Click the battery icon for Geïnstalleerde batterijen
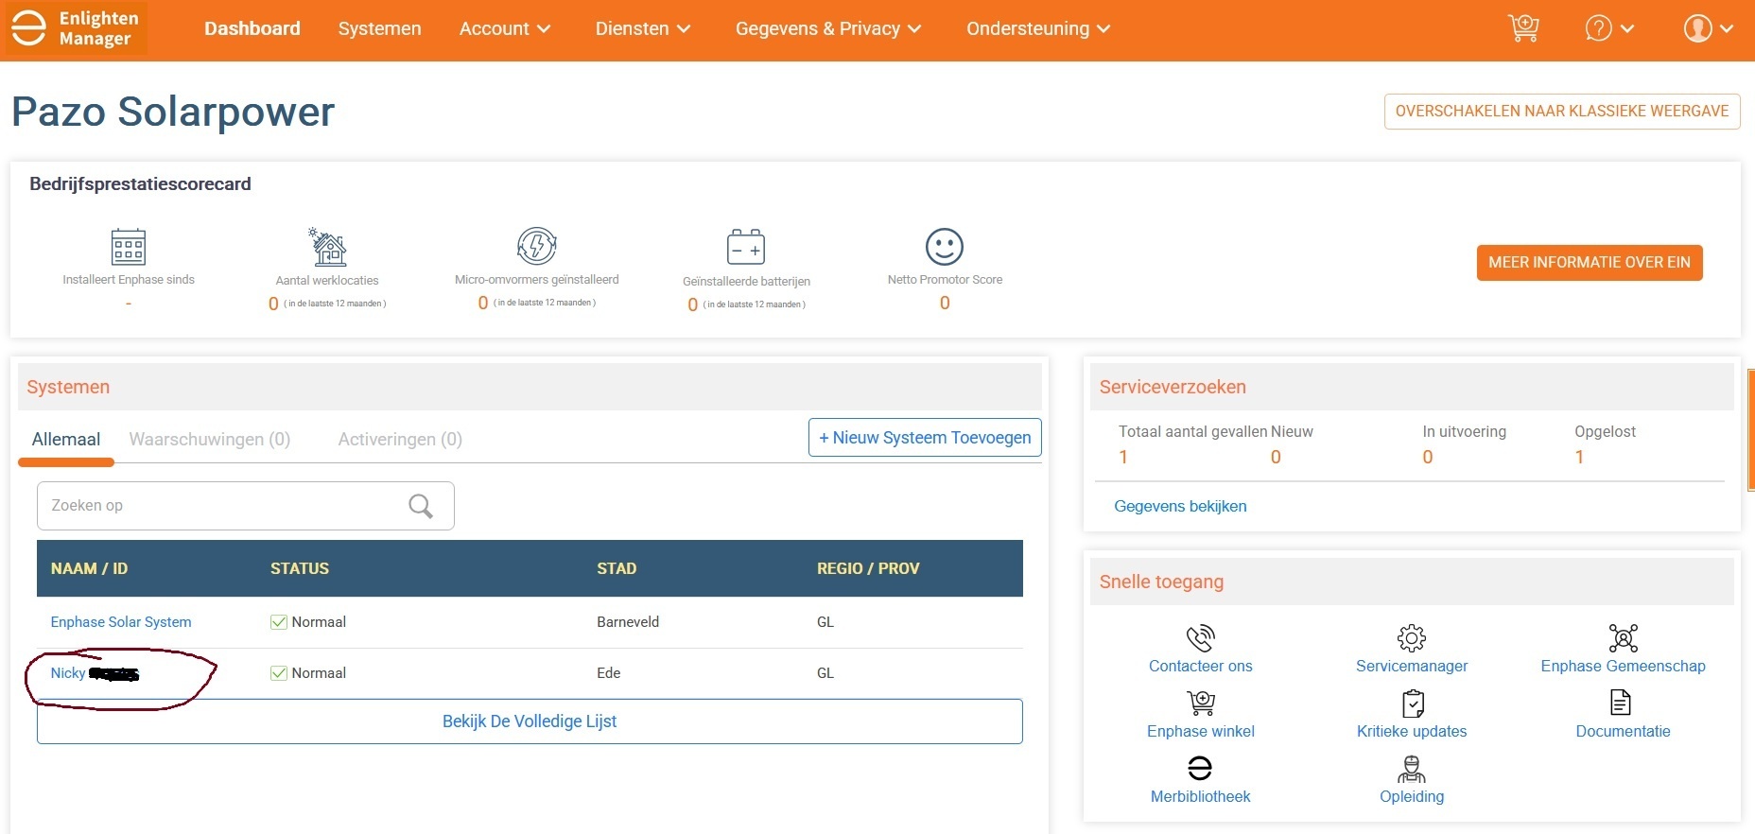The width and height of the screenshot is (1755, 834). [x=746, y=247]
